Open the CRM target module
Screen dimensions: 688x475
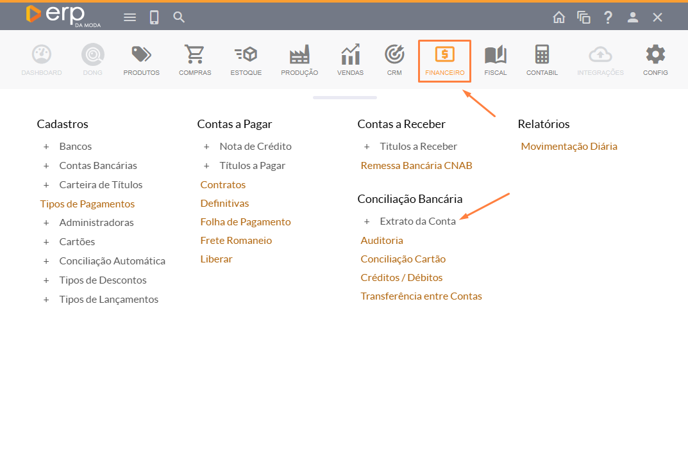394,61
